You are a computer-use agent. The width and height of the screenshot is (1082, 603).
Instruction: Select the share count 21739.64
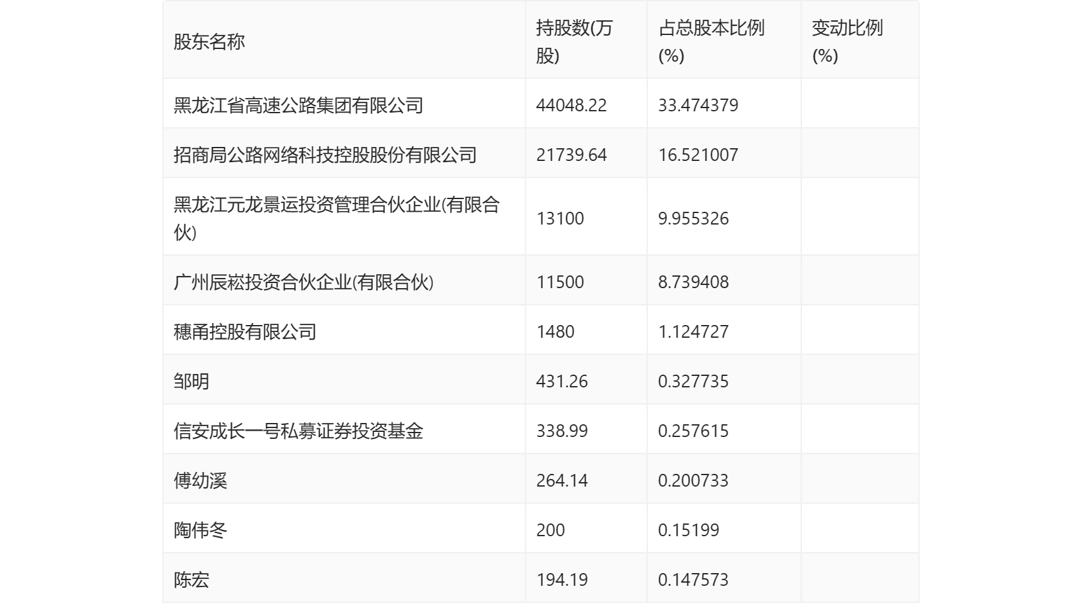572,155
